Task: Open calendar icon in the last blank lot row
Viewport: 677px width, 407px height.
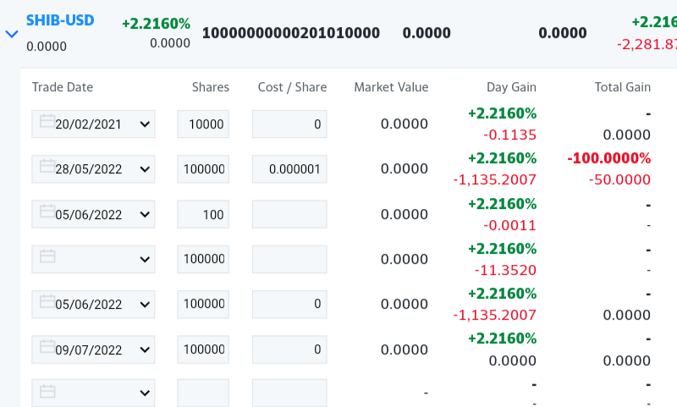Action: click(47, 391)
